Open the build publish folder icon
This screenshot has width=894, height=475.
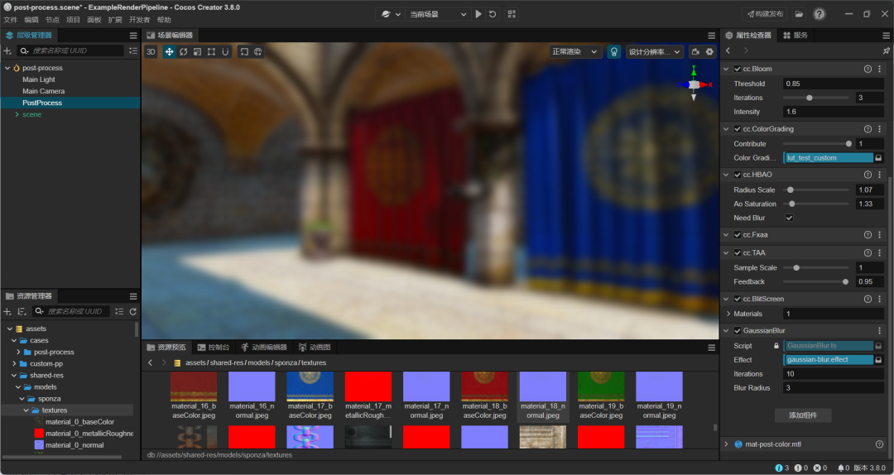point(800,14)
